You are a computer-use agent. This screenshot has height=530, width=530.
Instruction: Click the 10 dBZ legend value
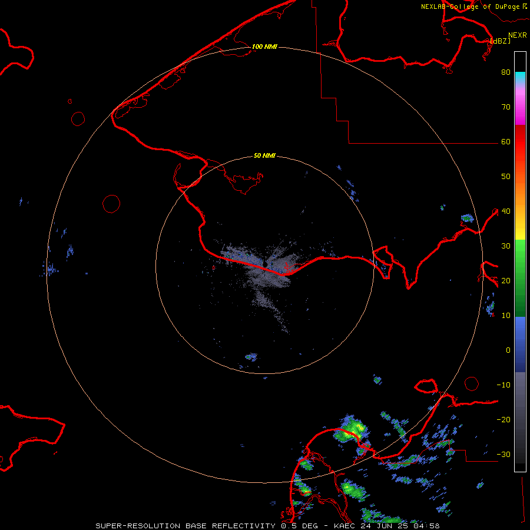506,316
